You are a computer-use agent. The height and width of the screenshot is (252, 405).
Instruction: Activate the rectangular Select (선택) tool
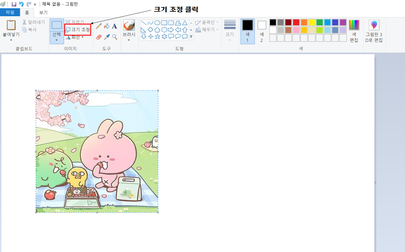(57, 25)
